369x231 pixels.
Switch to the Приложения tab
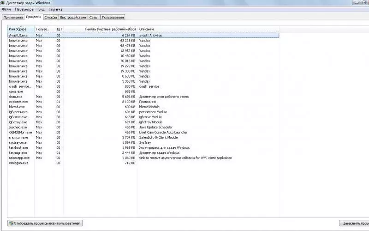13,18
